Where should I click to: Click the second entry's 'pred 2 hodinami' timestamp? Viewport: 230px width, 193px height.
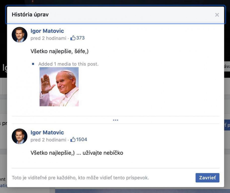48,140
